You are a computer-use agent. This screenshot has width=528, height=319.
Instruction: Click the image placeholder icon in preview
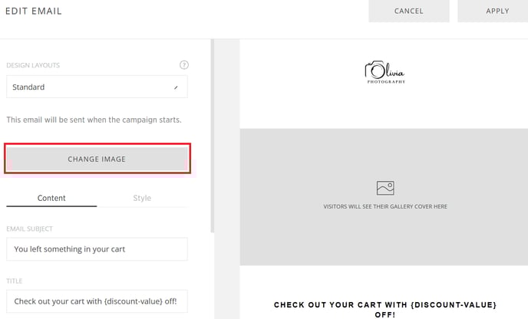[x=385, y=188]
